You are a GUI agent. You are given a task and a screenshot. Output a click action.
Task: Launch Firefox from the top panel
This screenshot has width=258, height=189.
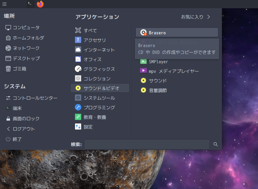click(40, 4)
